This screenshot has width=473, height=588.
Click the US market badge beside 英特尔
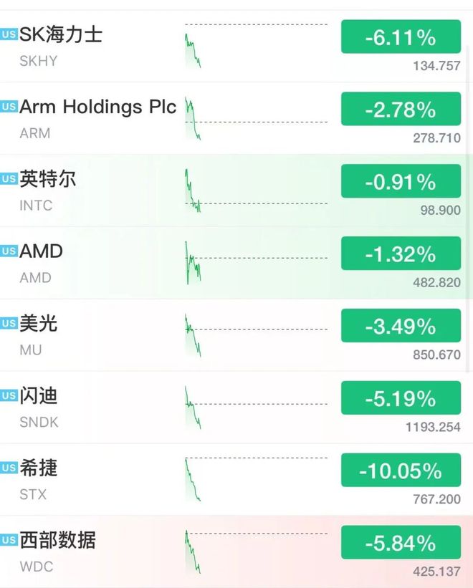[9, 179]
